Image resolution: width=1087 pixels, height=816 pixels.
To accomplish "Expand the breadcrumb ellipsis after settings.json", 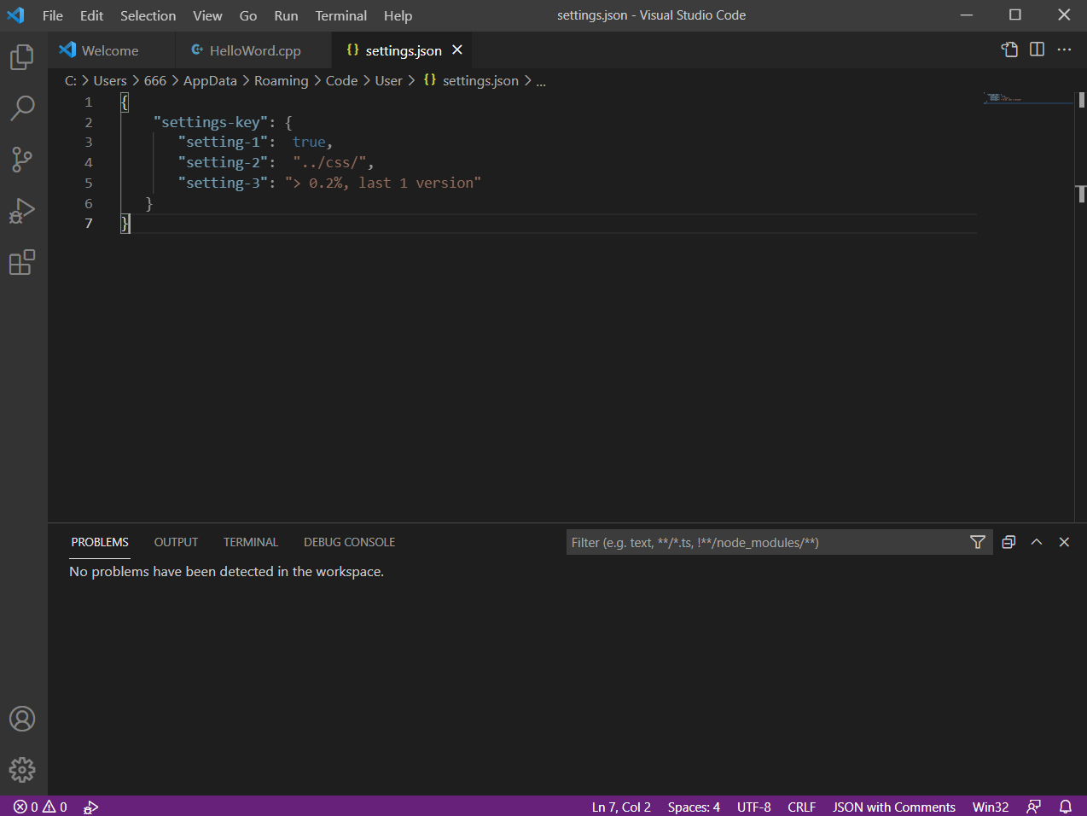I will click(540, 80).
